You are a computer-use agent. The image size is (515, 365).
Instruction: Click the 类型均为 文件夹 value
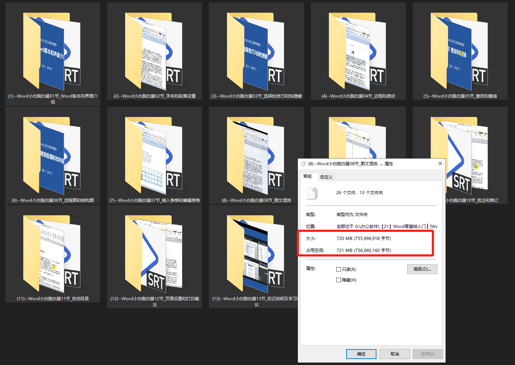352,214
